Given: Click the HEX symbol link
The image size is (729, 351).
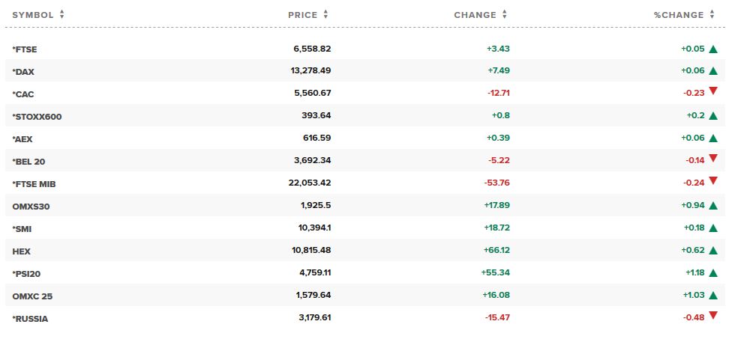Looking at the screenshot, I should 22,251.
